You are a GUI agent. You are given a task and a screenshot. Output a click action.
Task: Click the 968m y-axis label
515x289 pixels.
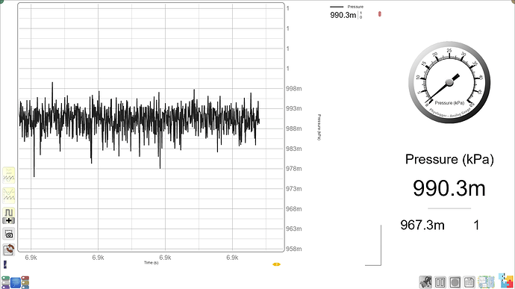(x=293, y=209)
